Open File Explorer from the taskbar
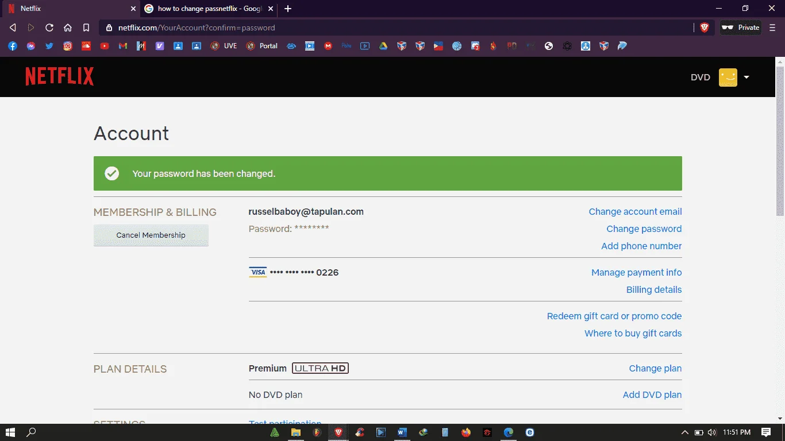 click(296, 432)
